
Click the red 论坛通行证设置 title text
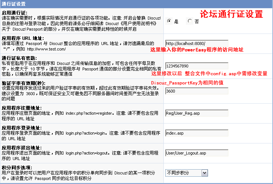(x=231, y=14)
